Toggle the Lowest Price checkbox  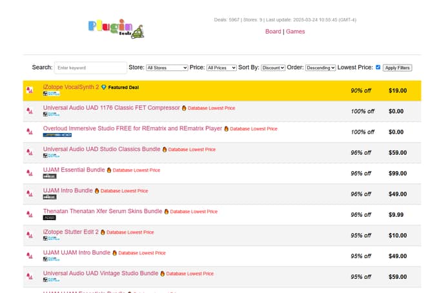378,67
